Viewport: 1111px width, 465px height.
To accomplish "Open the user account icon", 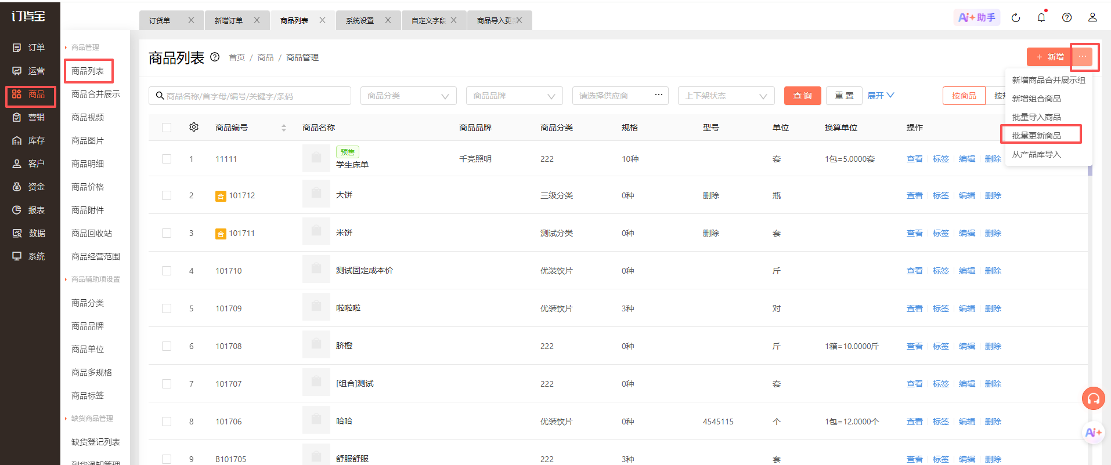I will 1092,17.
